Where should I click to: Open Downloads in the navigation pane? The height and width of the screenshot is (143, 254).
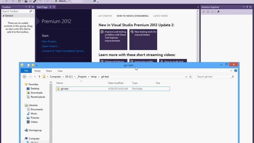tap(37, 93)
